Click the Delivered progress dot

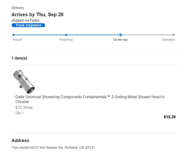click(x=174, y=35)
